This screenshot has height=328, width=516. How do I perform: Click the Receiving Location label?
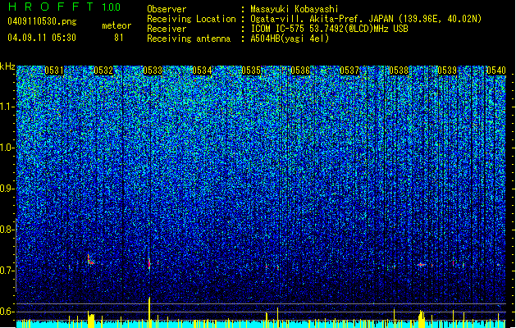[x=191, y=19]
